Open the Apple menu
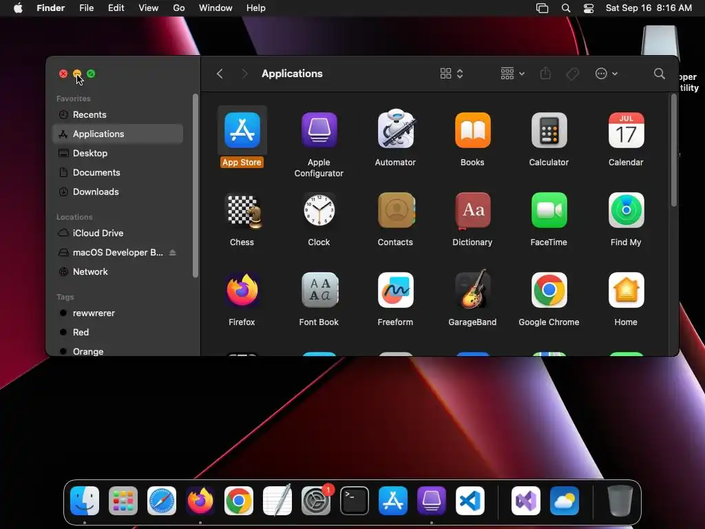 click(18, 8)
